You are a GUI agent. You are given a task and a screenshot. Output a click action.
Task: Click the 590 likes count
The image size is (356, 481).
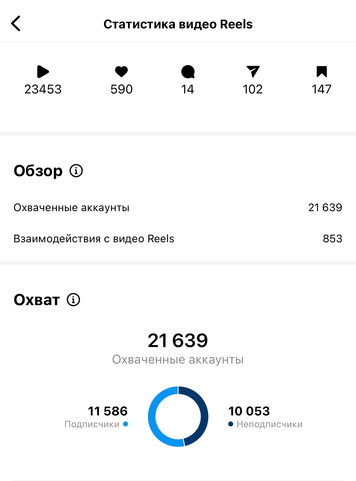(x=121, y=89)
